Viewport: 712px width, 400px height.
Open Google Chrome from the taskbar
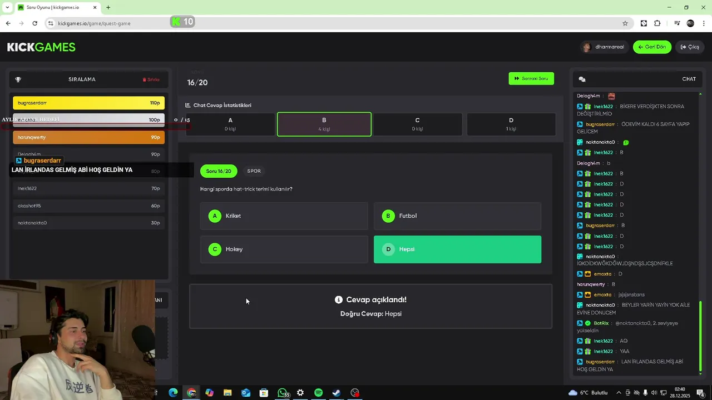click(x=191, y=393)
